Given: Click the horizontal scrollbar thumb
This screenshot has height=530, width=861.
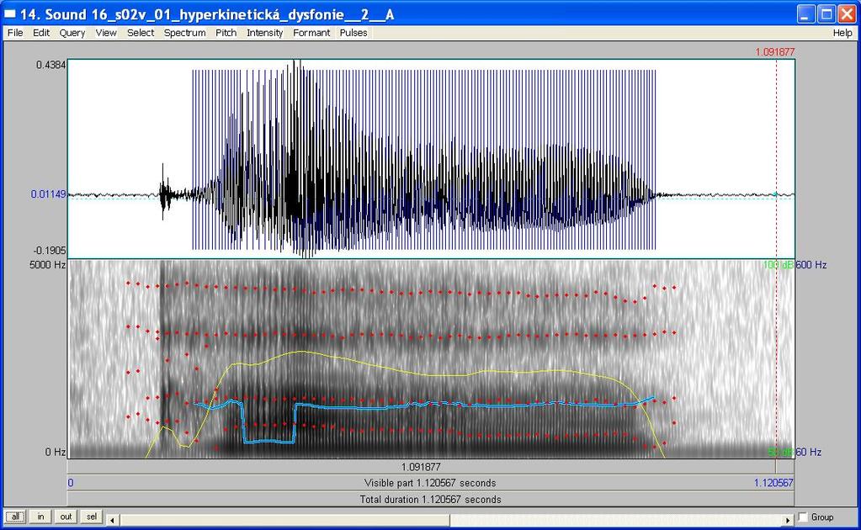Looking at the screenshot, I should (284, 520).
